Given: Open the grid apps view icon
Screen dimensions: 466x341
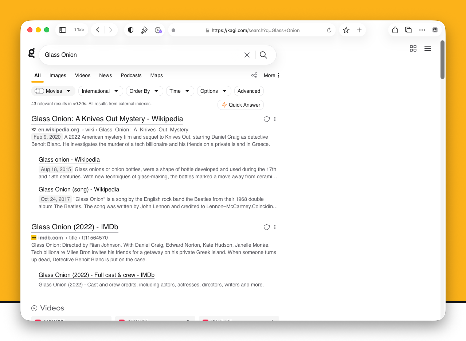Looking at the screenshot, I should 413,48.
